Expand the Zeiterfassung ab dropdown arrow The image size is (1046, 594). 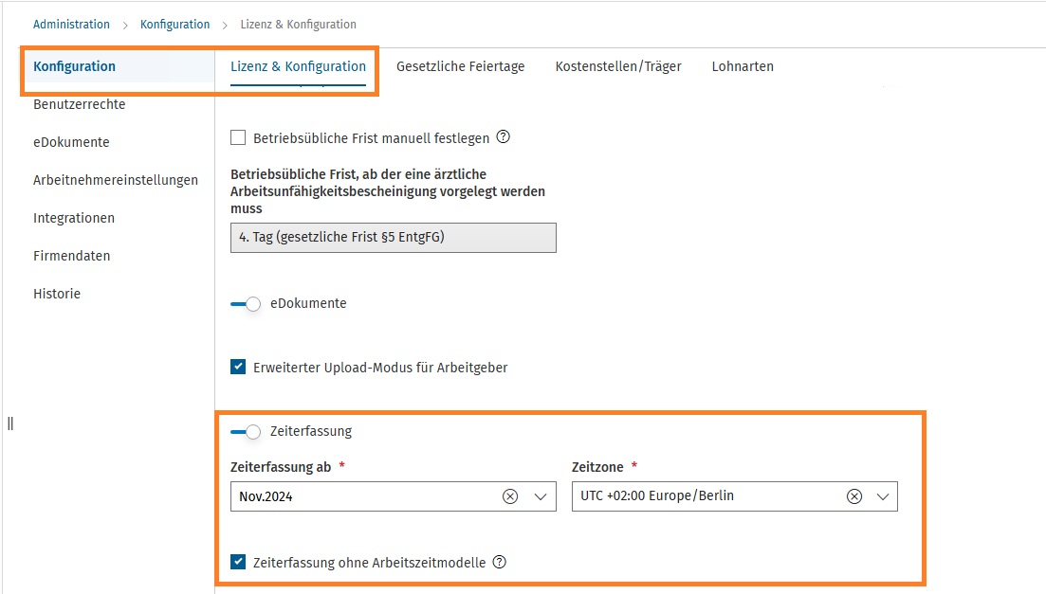[541, 496]
